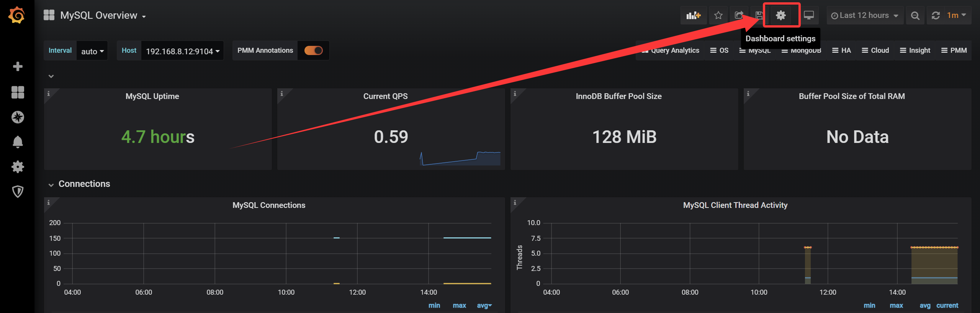Screen dimensions: 980x313
Task: Open the Alerting bell icon
Action: click(18, 142)
